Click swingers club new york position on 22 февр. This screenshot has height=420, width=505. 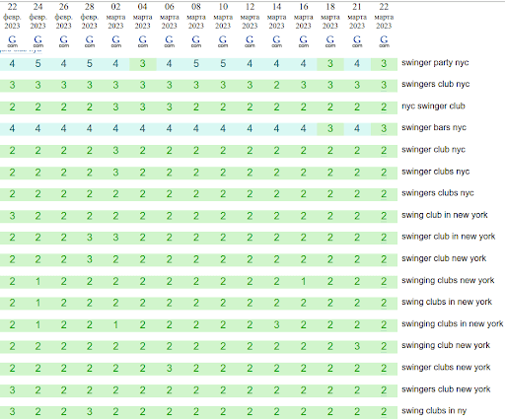coord(12,390)
